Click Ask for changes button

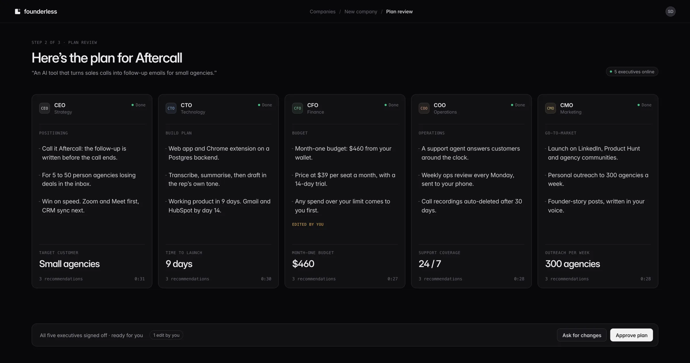[x=582, y=335]
